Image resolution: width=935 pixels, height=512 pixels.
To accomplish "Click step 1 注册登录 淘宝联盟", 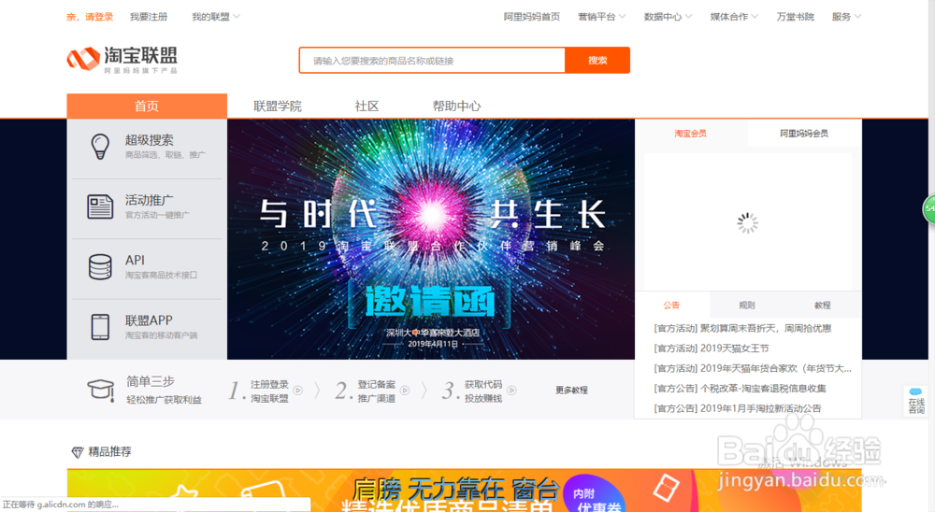I will pos(266,391).
